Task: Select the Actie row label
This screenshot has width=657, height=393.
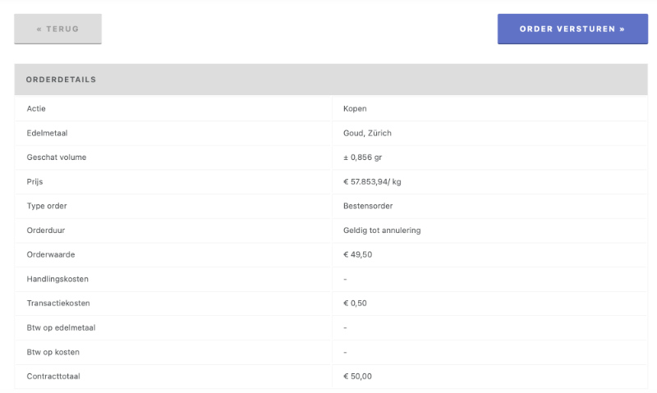Action: click(36, 108)
